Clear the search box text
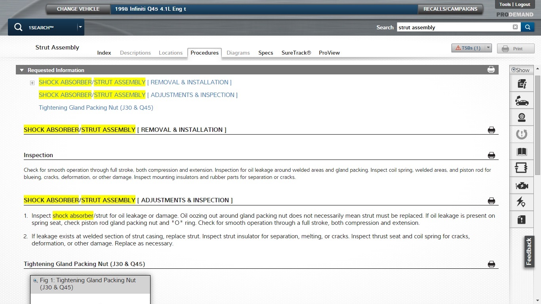The width and height of the screenshot is (541, 304). pyautogui.click(x=515, y=27)
